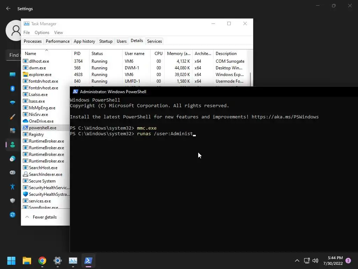
Task: Launch Google Chrome from the taskbar
Action: tap(42, 260)
